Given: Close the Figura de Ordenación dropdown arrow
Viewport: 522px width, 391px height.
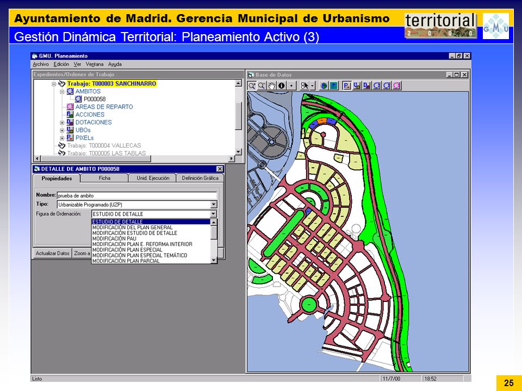Looking at the screenshot, I should pos(214,214).
